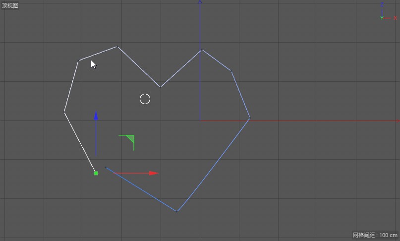The height and width of the screenshot is (241, 400).
Task: Select spline point at heart's center dip
Action: [161, 87]
